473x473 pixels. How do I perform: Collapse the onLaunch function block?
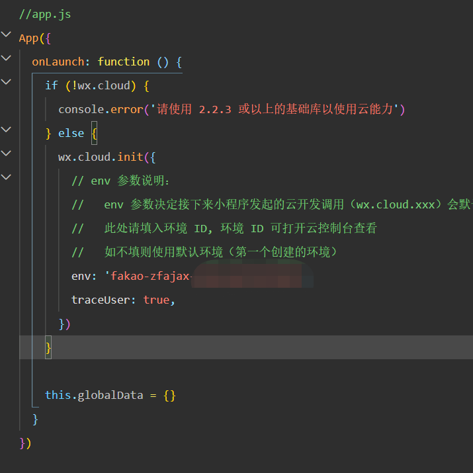[7, 58]
